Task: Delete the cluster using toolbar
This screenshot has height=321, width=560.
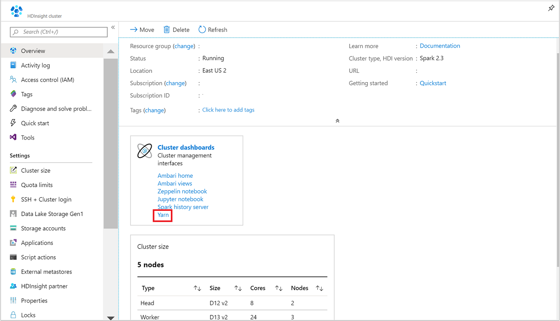Action: (176, 29)
